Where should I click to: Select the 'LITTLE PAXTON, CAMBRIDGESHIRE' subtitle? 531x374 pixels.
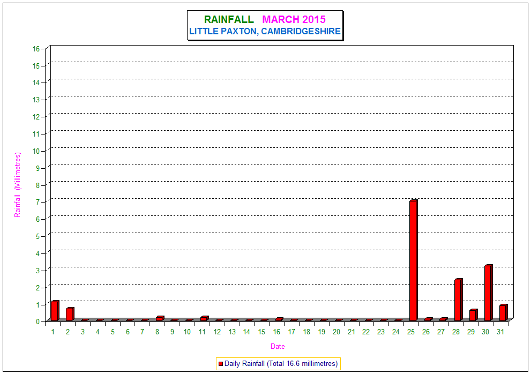click(265, 31)
